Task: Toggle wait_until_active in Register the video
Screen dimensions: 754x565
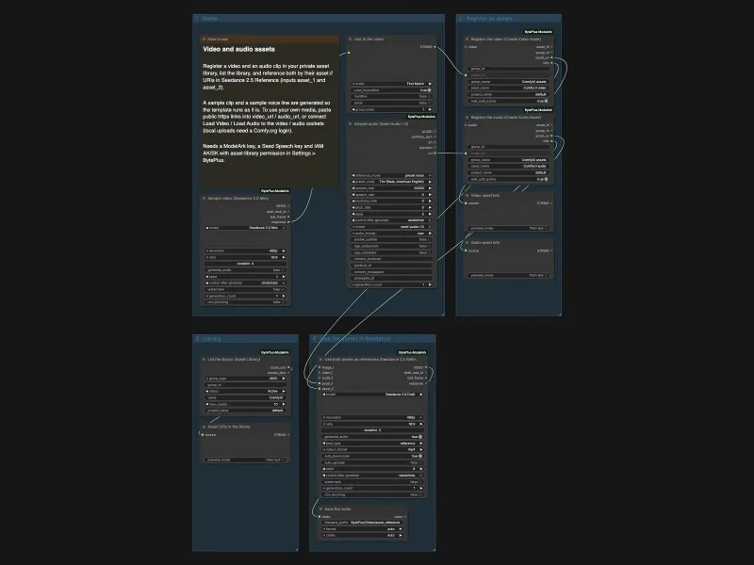Action: 509,101
